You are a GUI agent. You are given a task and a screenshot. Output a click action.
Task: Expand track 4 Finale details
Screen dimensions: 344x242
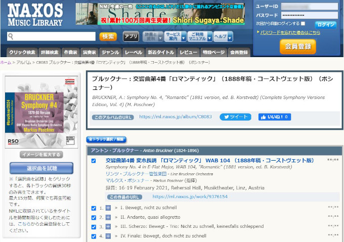(108, 235)
